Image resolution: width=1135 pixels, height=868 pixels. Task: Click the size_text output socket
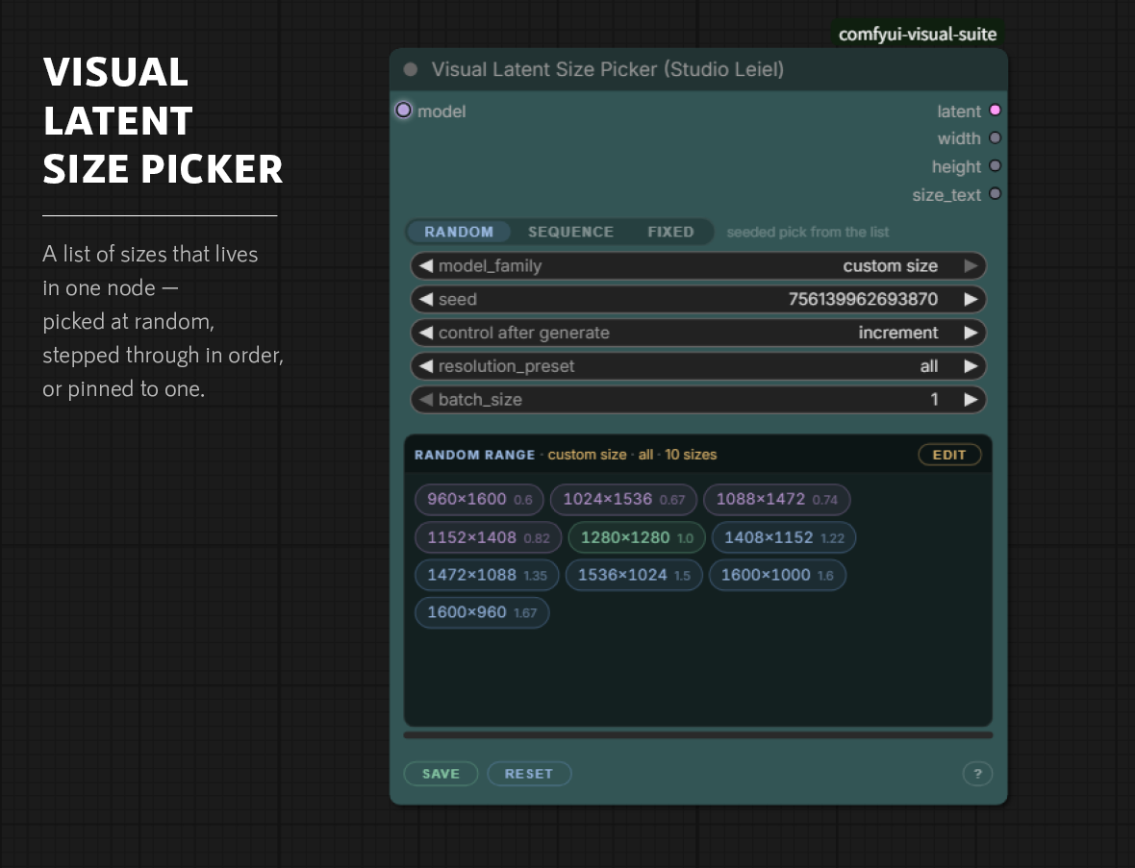click(996, 193)
